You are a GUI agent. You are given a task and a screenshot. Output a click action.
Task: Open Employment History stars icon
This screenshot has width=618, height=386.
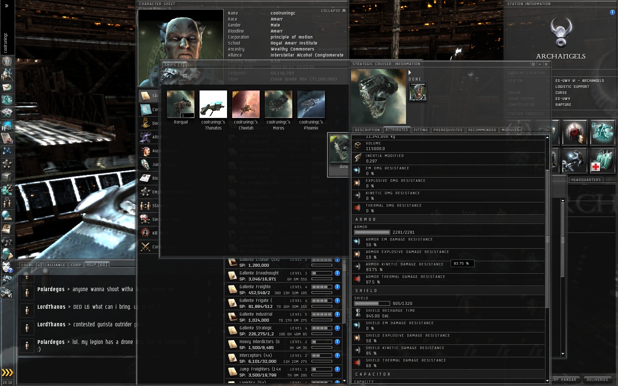coord(145,192)
